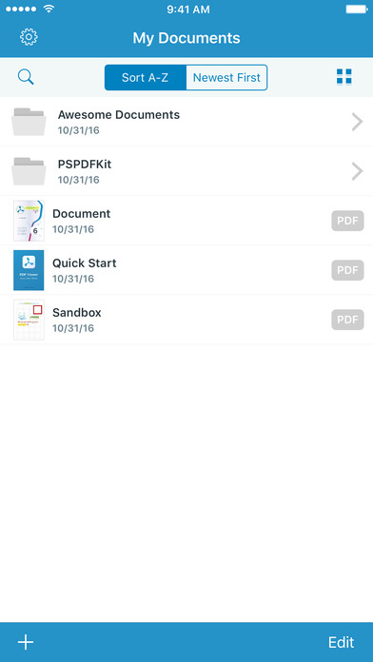Switch to grid view layout icon
This screenshot has width=373, height=662.
point(344,77)
